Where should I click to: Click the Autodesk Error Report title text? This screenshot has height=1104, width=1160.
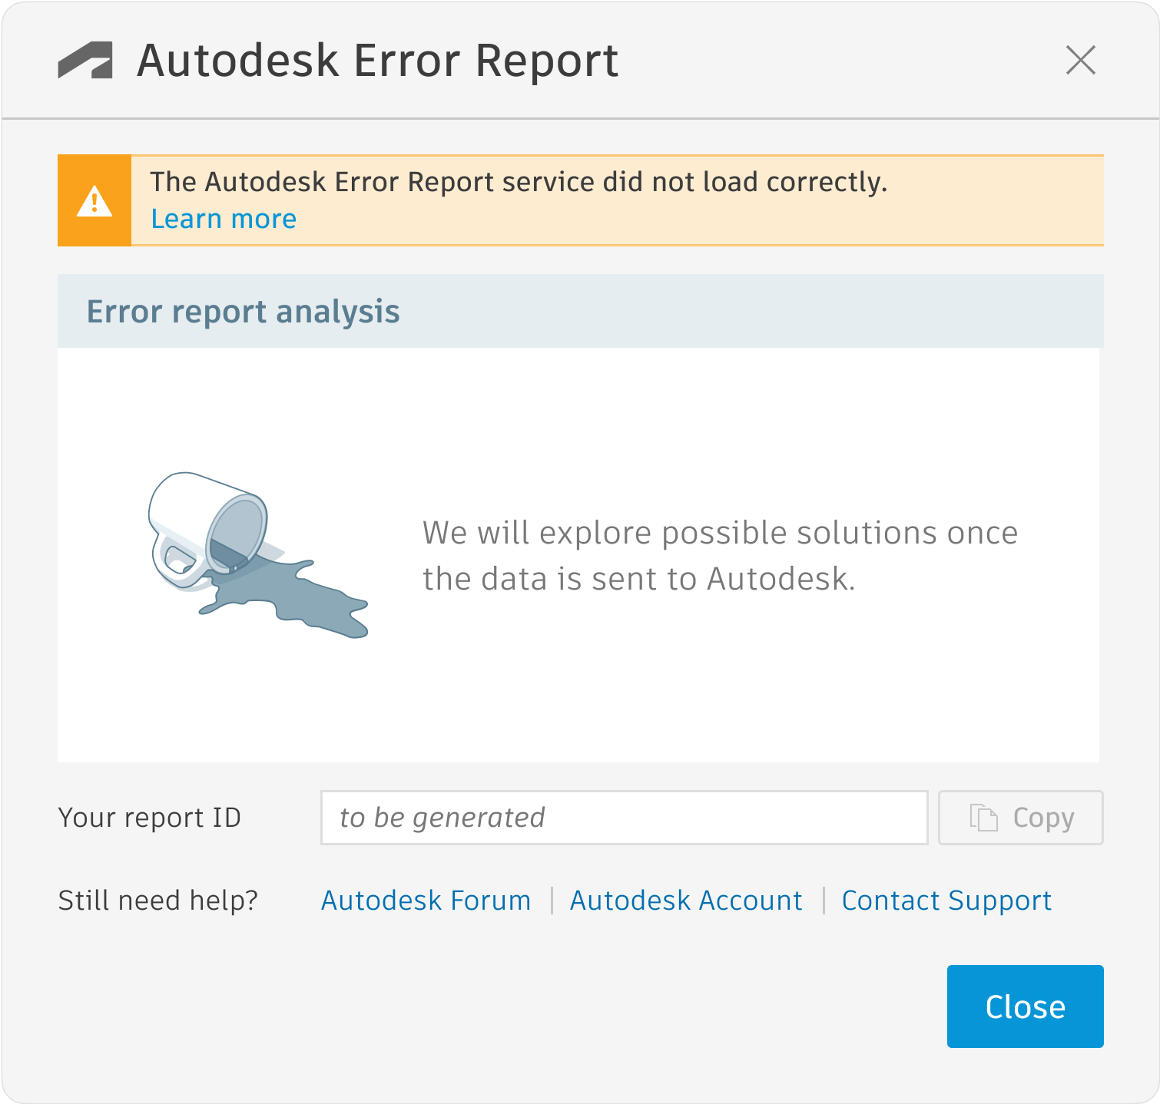coord(376,61)
